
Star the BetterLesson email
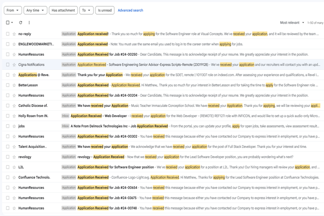point(14,85)
